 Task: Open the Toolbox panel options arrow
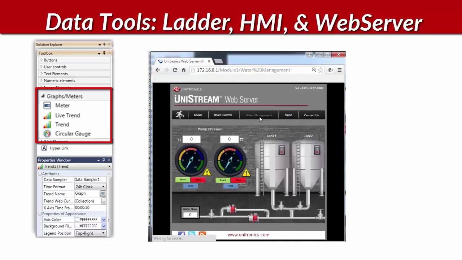pos(99,53)
